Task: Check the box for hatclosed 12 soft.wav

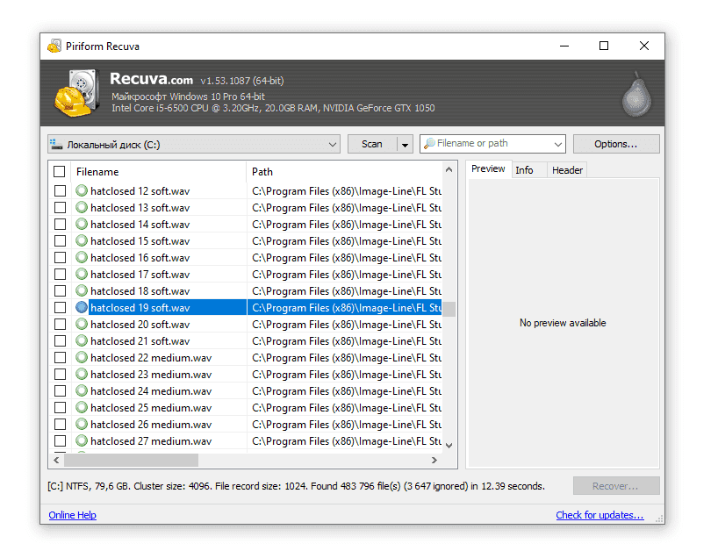Action: pyautogui.click(x=60, y=191)
